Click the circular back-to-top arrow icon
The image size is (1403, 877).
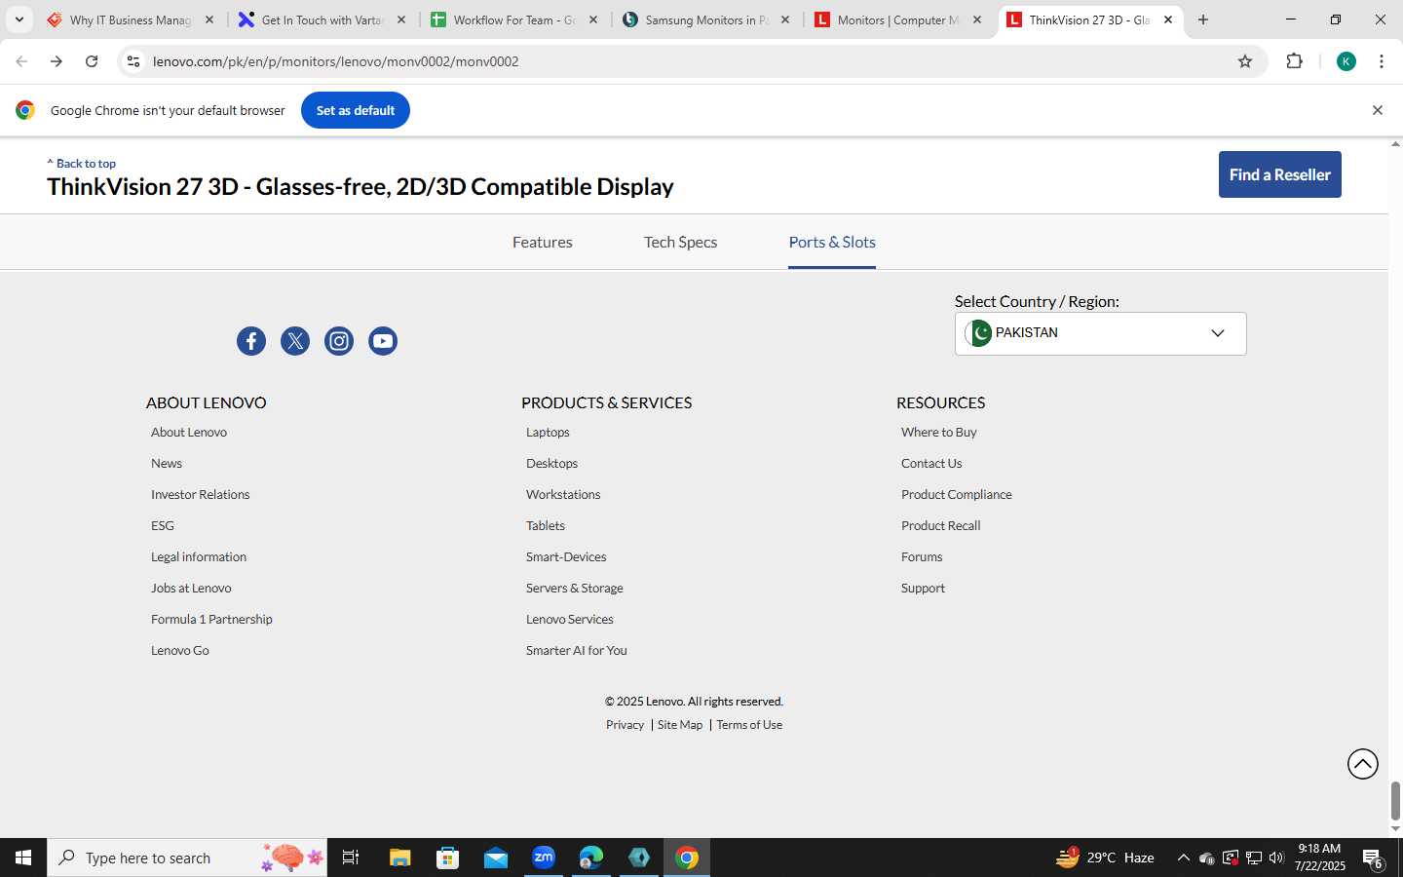[1363, 764]
